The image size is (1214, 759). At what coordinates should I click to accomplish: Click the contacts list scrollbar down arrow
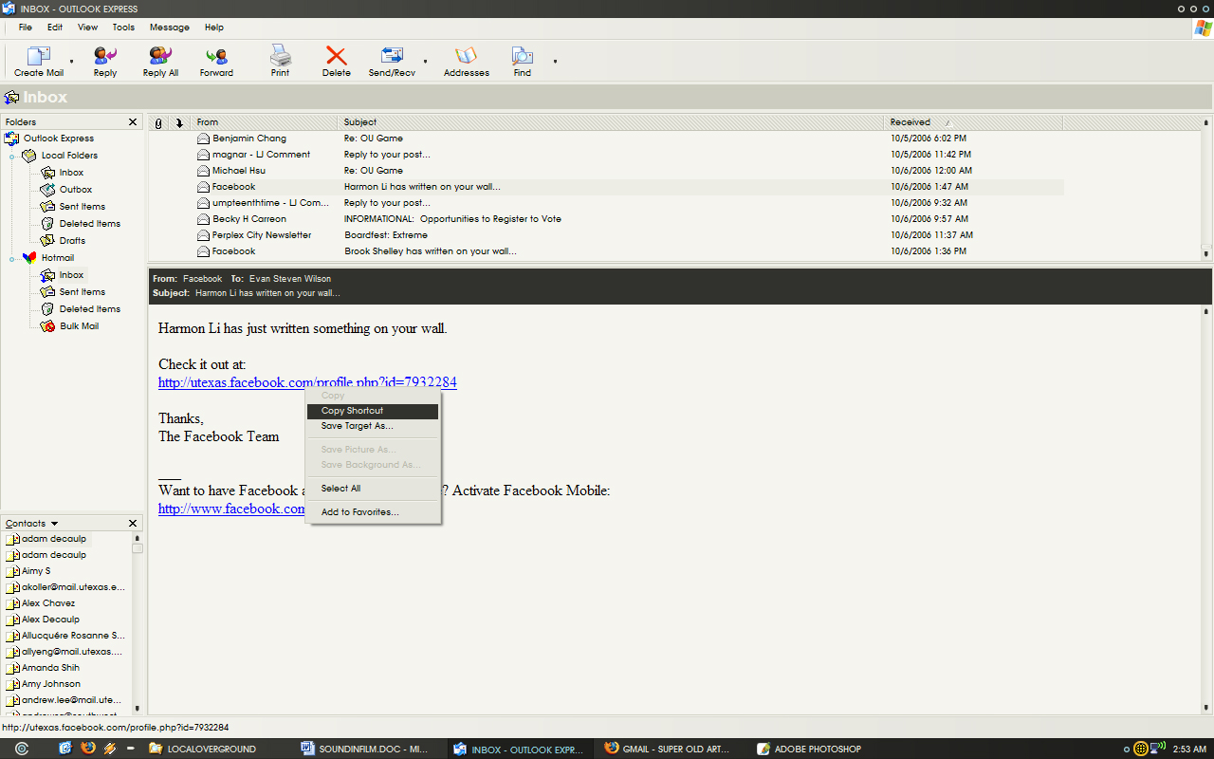(137, 708)
